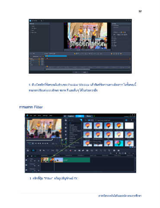Toggle visibility of the overlay track

pyautogui.click(x=26, y=165)
